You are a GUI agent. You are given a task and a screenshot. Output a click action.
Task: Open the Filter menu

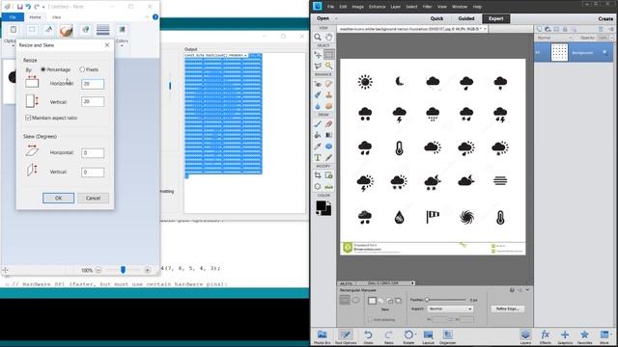pyautogui.click(x=427, y=7)
